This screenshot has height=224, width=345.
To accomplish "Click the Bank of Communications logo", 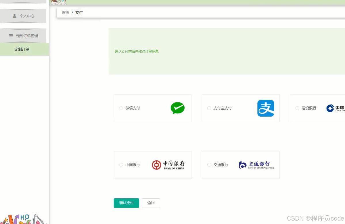I will click(x=257, y=165).
